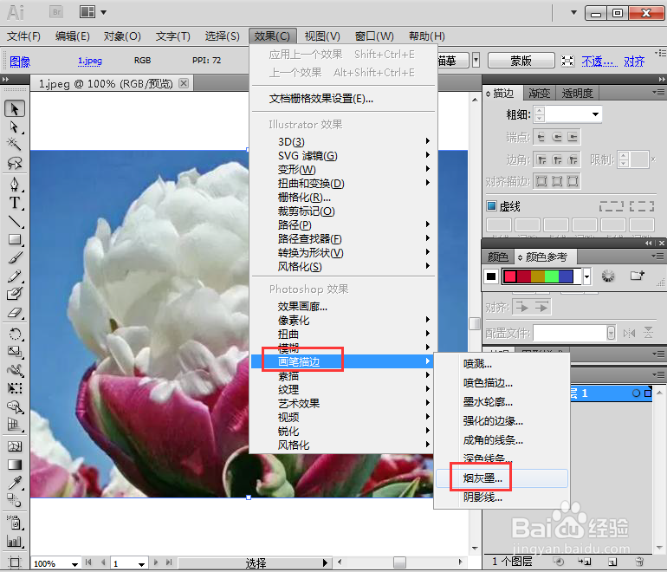Choose miter join for 边角

point(541,160)
